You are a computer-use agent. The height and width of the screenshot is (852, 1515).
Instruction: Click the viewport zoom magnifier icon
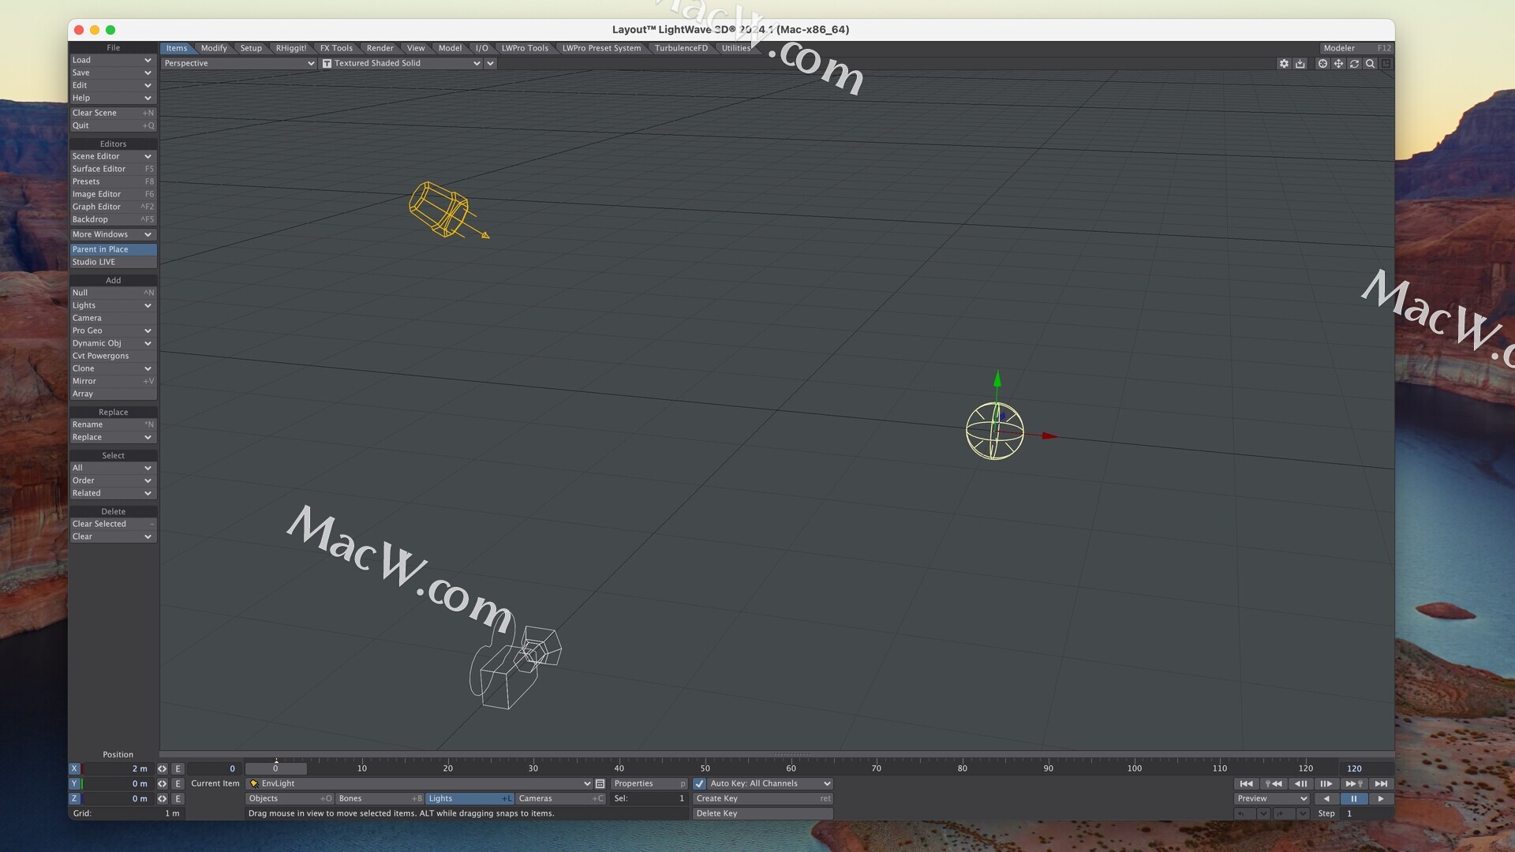pos(1371,64)
